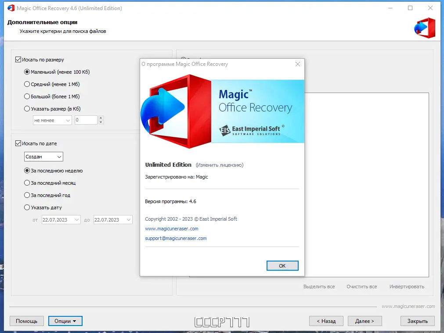444x333 pixels.
Task: Maximize the Magic Office Recovery window
Action: [x=410, y=8]
